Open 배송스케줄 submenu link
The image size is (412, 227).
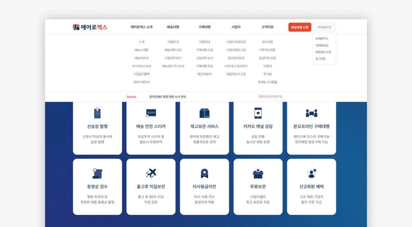(x=141, y=50)
